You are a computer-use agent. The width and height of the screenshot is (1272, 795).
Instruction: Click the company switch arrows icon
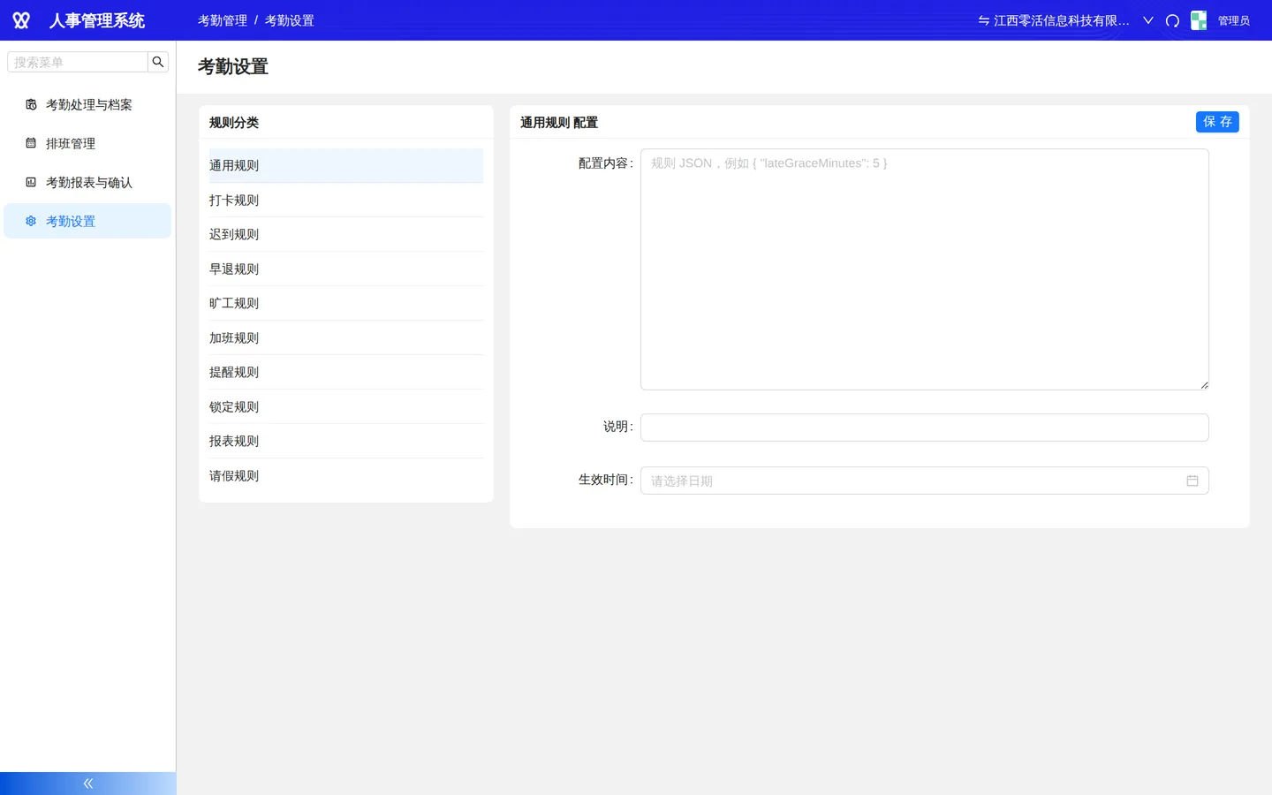tap(983, 20)
